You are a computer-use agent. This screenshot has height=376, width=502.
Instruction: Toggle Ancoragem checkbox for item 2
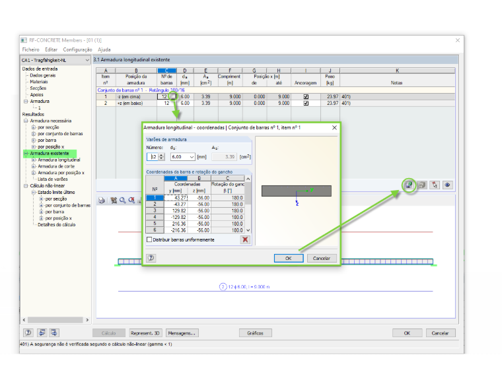click(306, 104)
